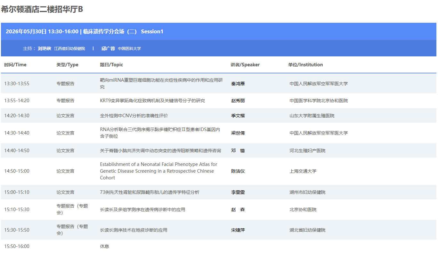Screen dimensions: 438x255
Task: Click 中国医学科学院北京协和医院
Action: 319,101
